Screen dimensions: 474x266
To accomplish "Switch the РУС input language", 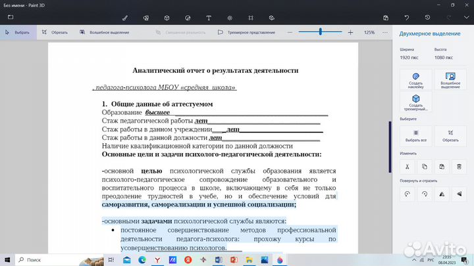I will point(431,260).
